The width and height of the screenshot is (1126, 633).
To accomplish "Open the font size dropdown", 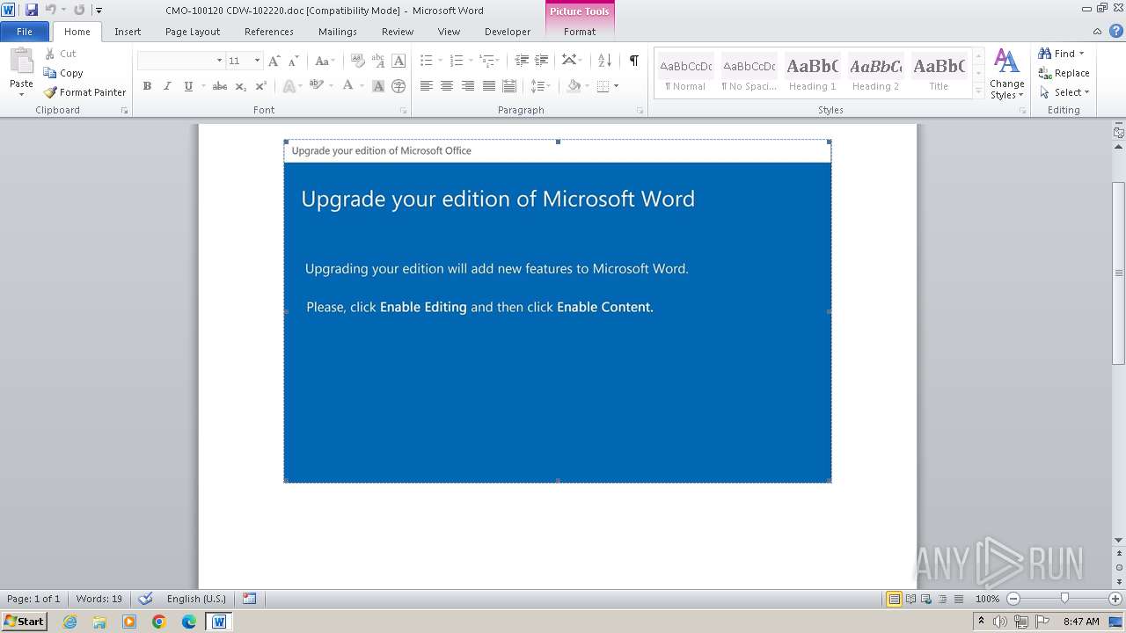I will (x=257, y=61).
